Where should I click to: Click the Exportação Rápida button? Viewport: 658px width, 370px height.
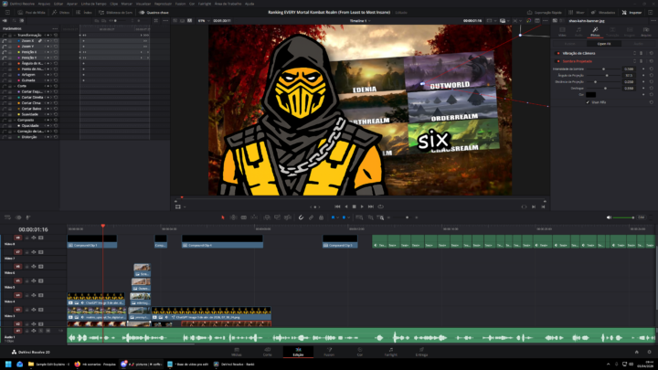pos(545,13)
